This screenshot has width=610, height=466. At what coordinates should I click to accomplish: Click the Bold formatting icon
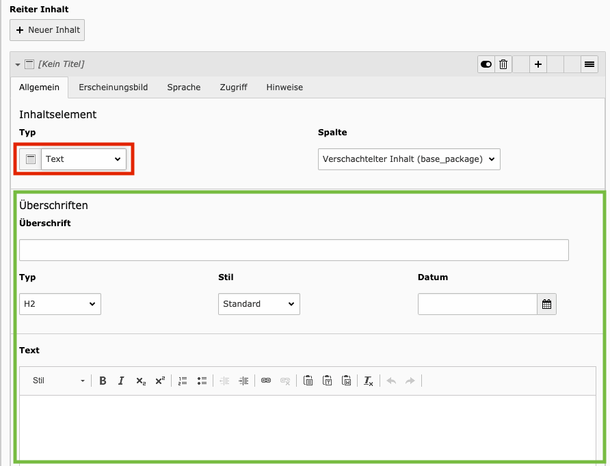click(103, 381)
